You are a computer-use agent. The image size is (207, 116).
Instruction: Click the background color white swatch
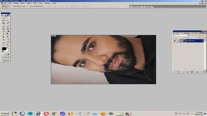7,51
